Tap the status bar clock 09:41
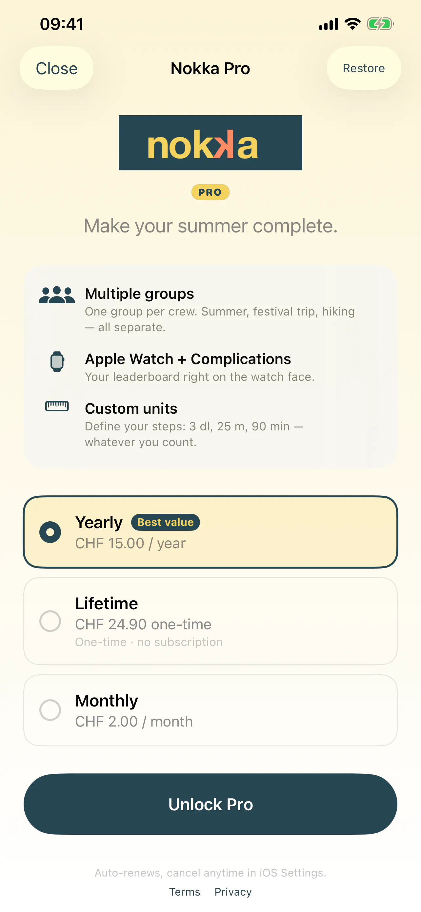Screen dimensions: 421x912 (x=62, y=24)
